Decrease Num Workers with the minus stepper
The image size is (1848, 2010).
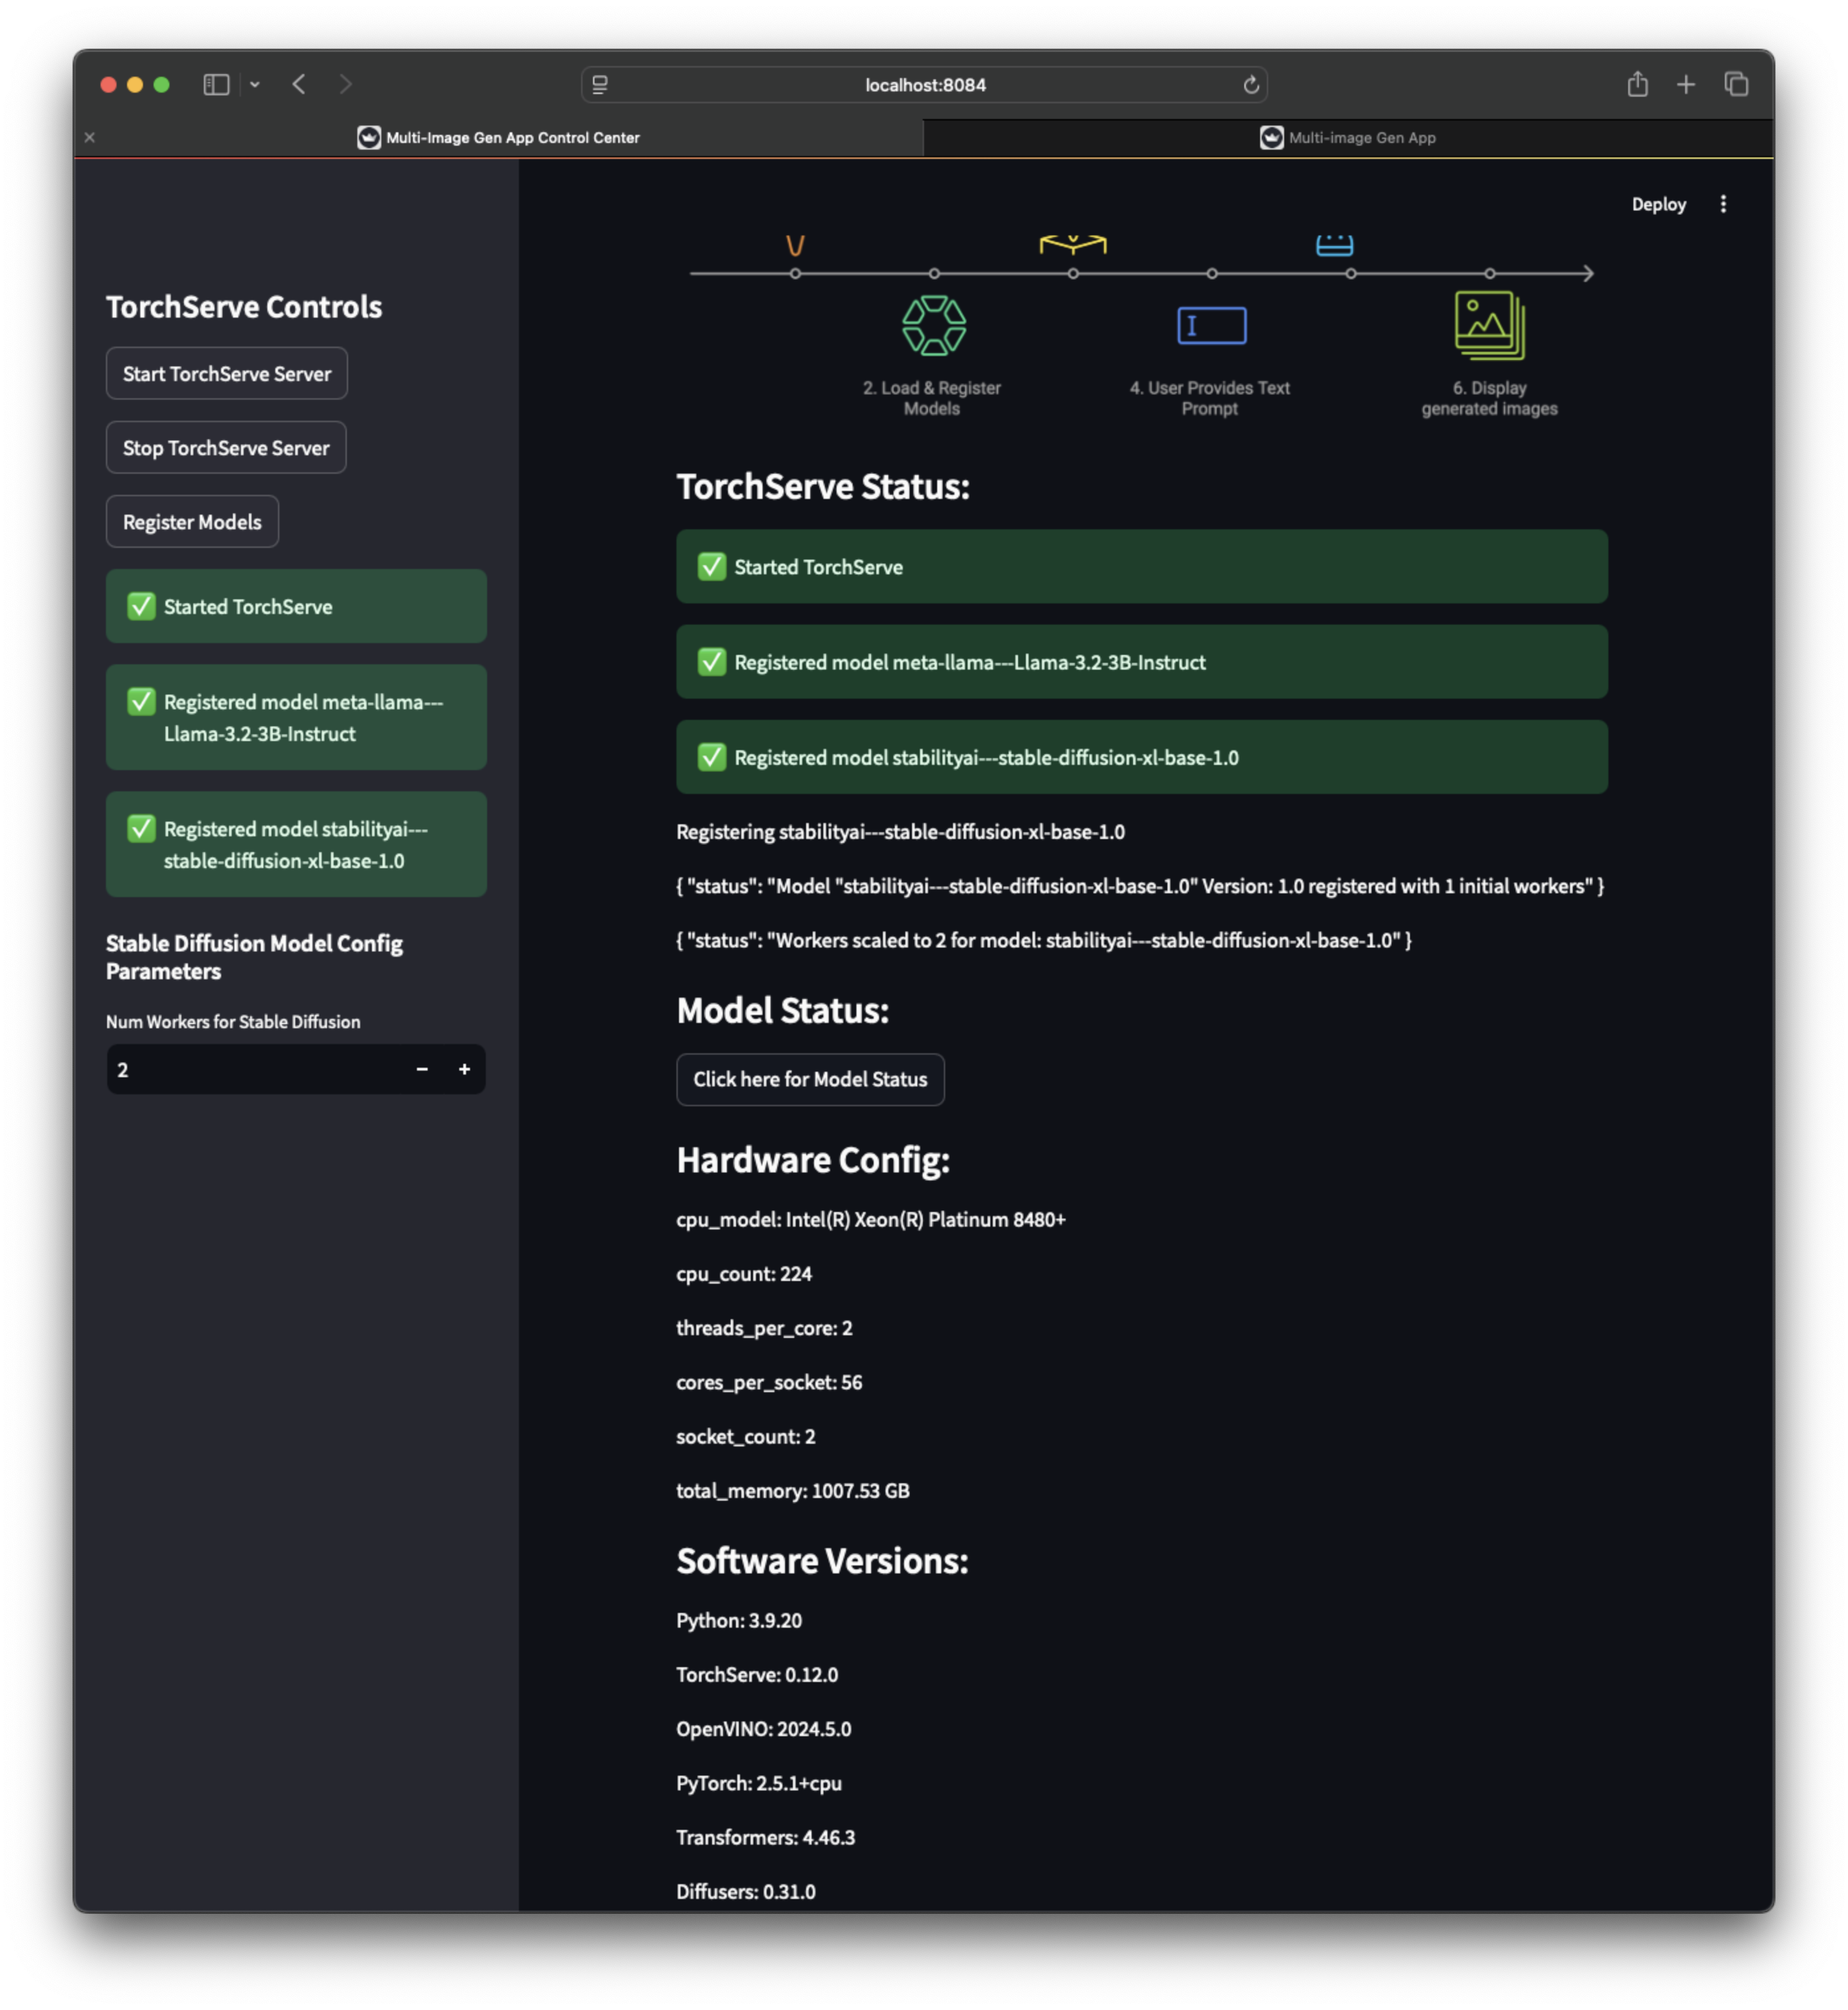tap(422, 1069)
